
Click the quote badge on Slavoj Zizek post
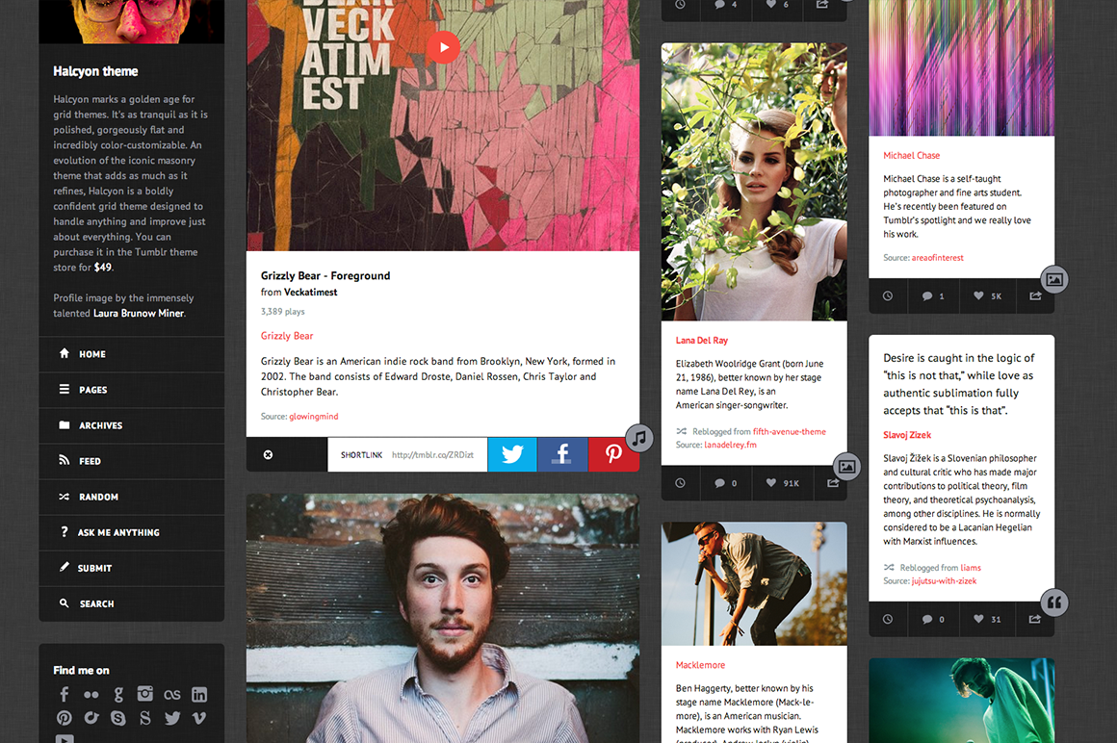click(1054, 602)
